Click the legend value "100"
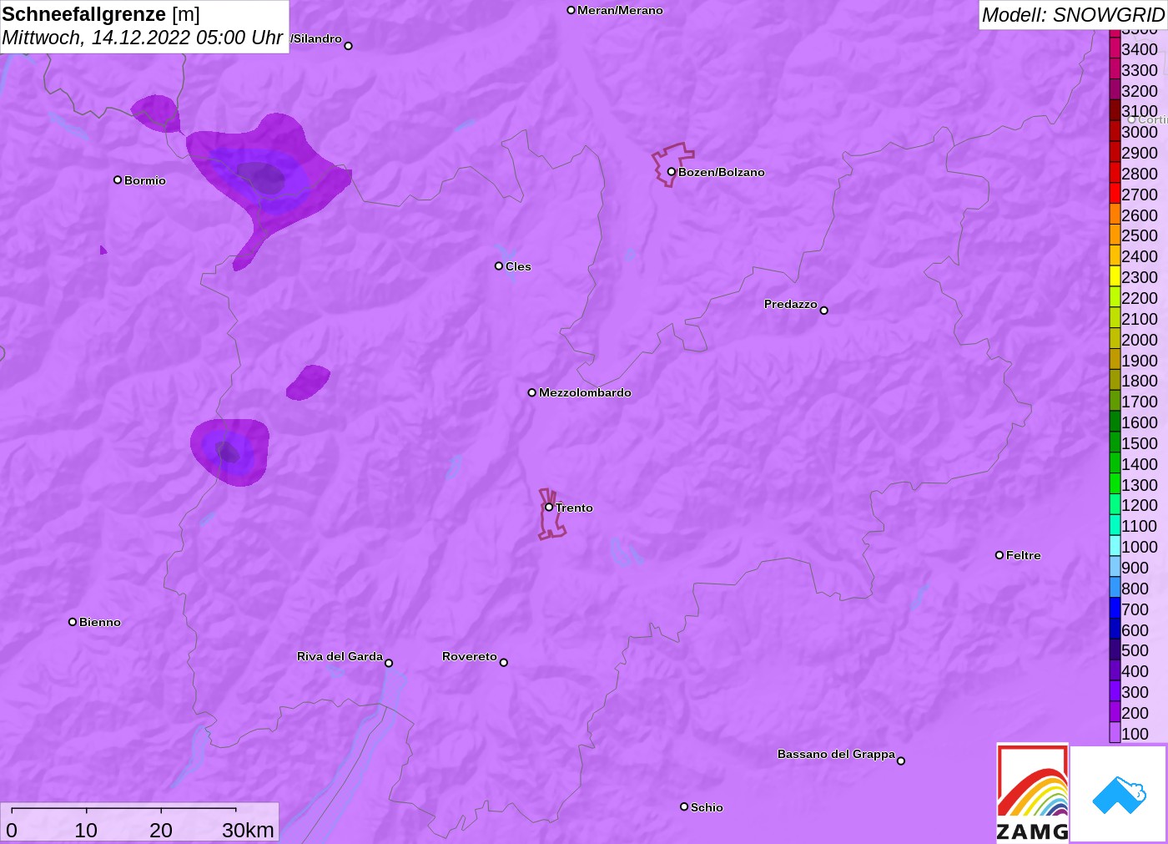This screenshot has height=844, width=1168. tap(1135, 734)
